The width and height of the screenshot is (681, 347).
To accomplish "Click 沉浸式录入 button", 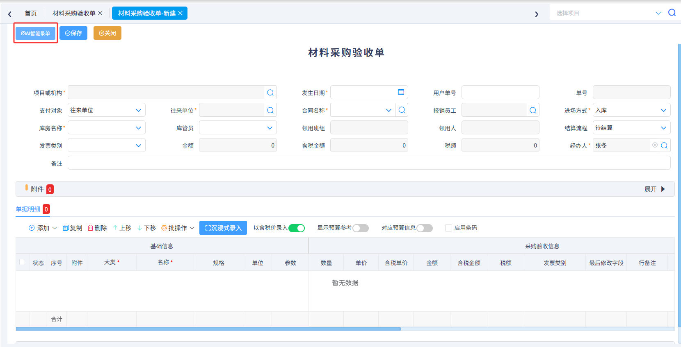I will pyautogui.click(x=223, y=228).
